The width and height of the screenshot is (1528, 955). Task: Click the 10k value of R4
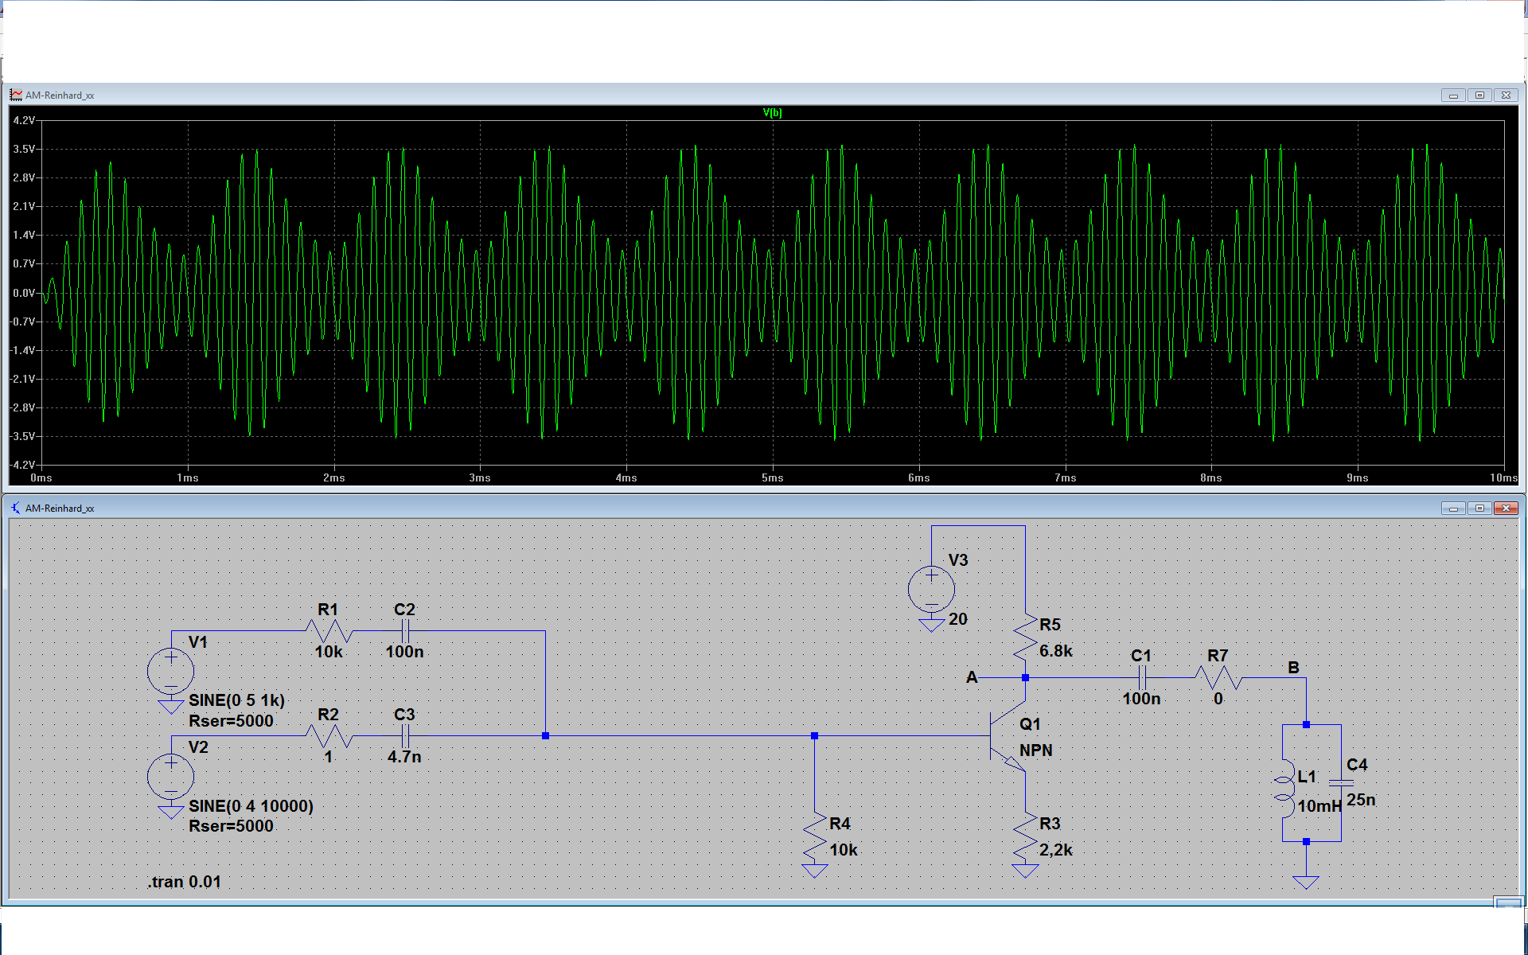[844, 850]
